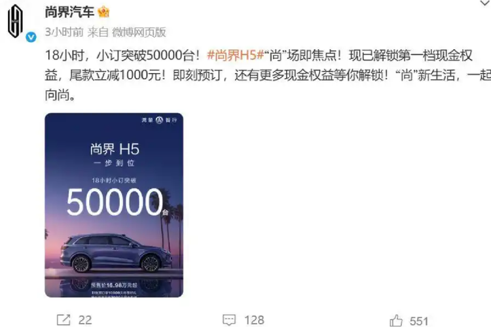Click the repost count 22

pos(85,320)
